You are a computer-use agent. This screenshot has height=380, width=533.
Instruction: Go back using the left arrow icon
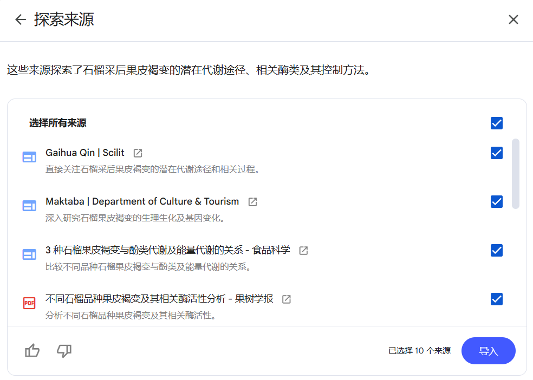pos(21,19)
